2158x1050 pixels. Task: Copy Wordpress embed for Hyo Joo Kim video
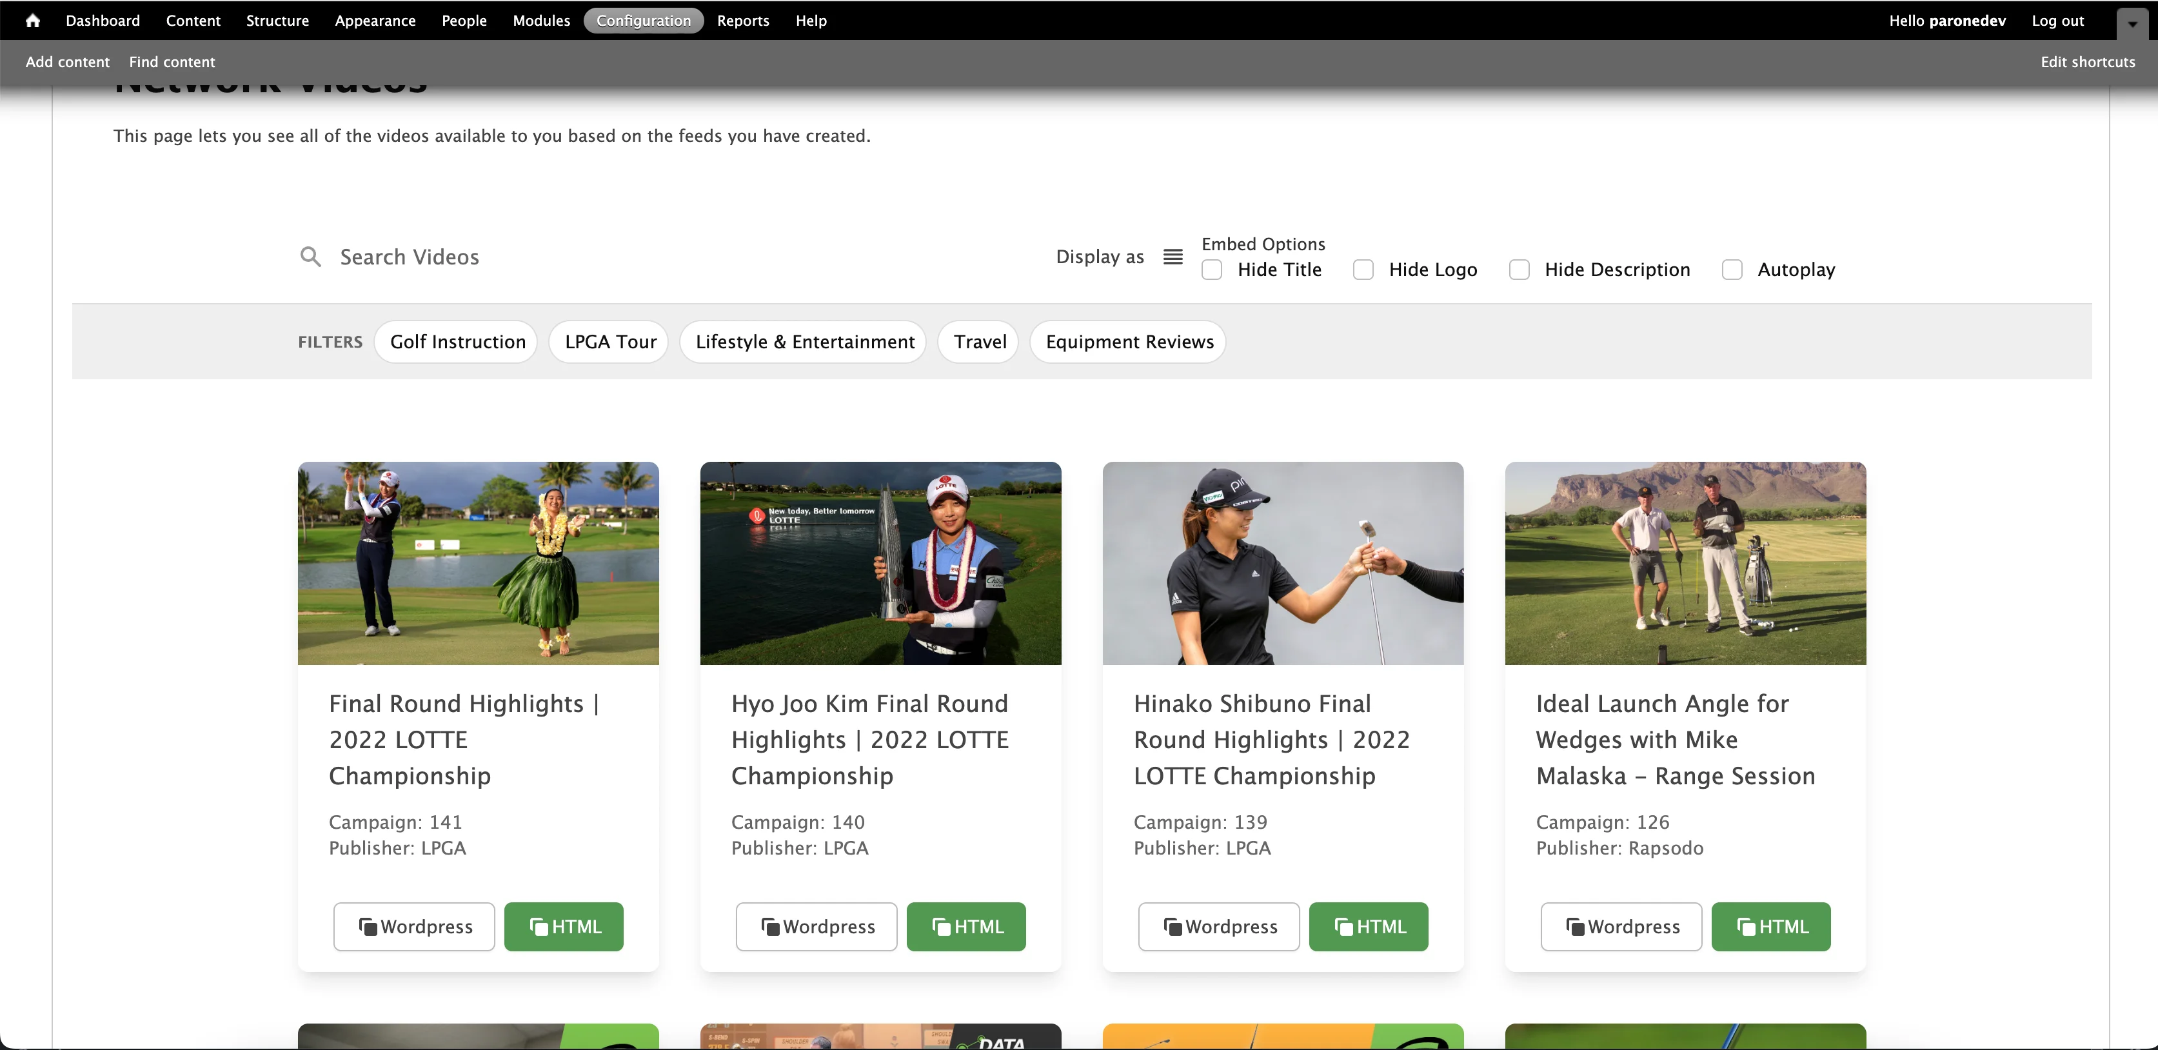tap(817, 927)
